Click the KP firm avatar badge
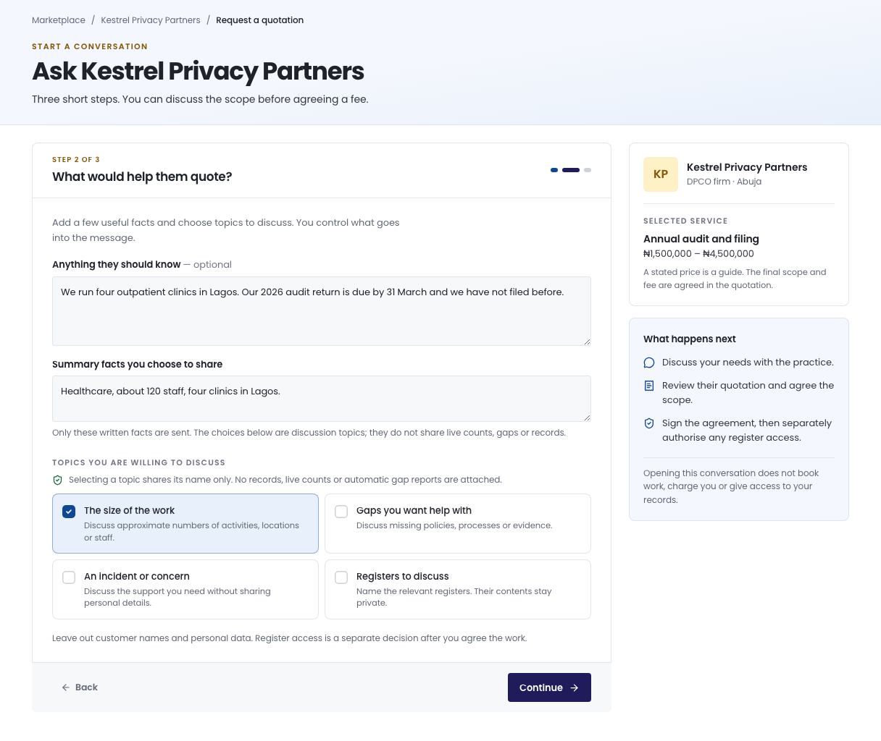This screenshot has width=881, height=741. [x=661, y=174]
